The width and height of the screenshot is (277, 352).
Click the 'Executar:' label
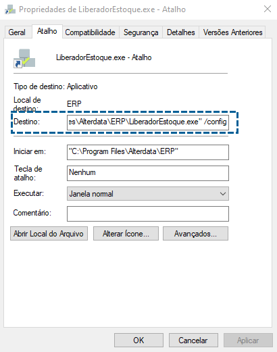[28, 193]
